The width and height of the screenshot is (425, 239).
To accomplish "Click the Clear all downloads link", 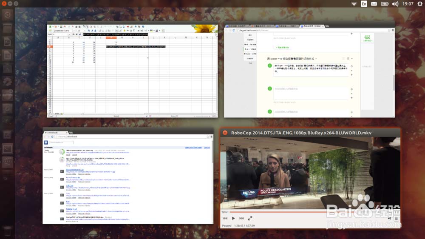I will click(x=207, y=148).
